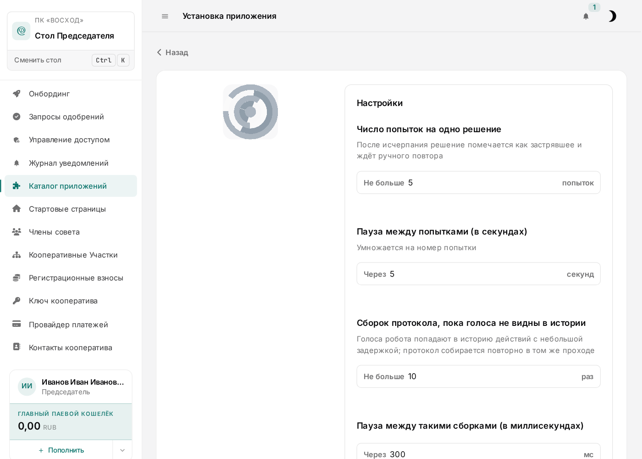Viewport: 642px width, 459px height.
Task: Click the Стартовые страницы home icon
Action: pos(17,209)
